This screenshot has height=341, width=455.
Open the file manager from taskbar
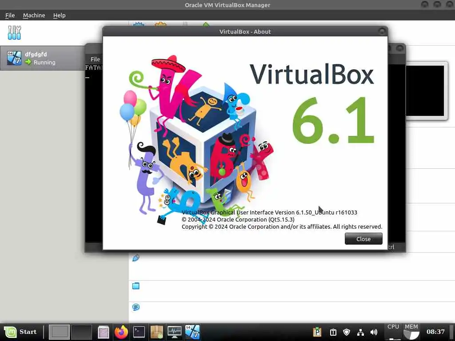pos(103,332)
